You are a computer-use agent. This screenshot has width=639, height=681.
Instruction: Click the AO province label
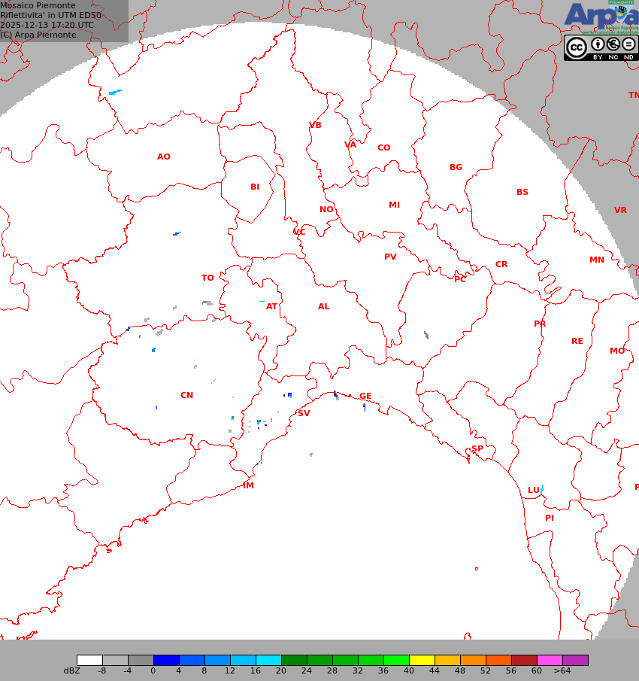[x=163, y=157]
